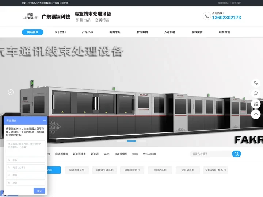Viewport: 263px width, 197px height.
Task: Click the 自动焊锡机 keyword link
Action: [x=121, y=154]
